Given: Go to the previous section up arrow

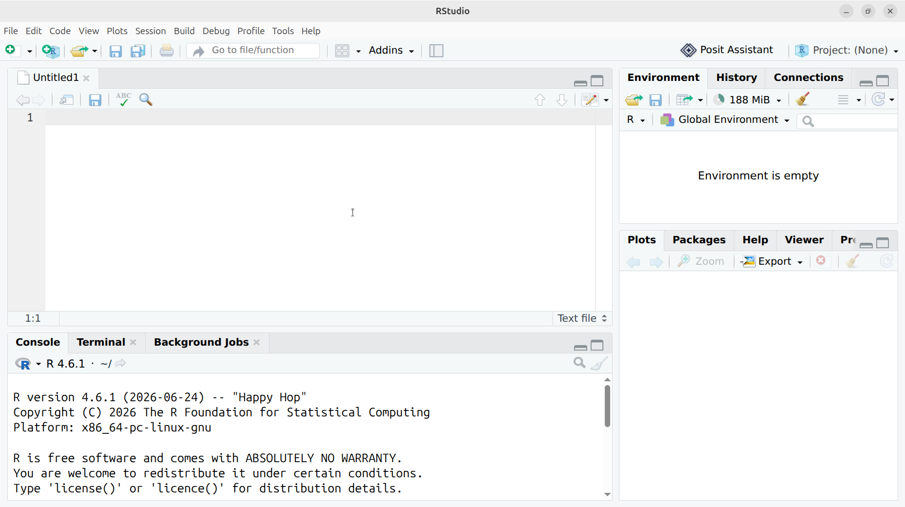Looking at the screenshot, I should click(539, 100).
